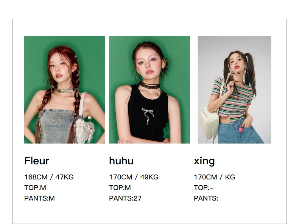Viewport: 299px width, 224px height.
Task: Click xing's PANTS:– size text
Action: tap(208, 198)
